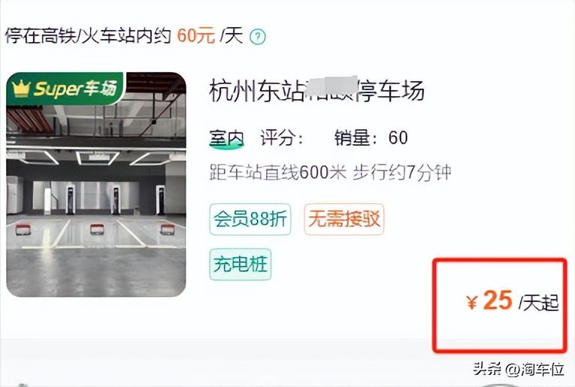The width and height of the screenshot is (575, 387).
Task: Click the orange 60元 station price
Action: (x=196, y=36)
